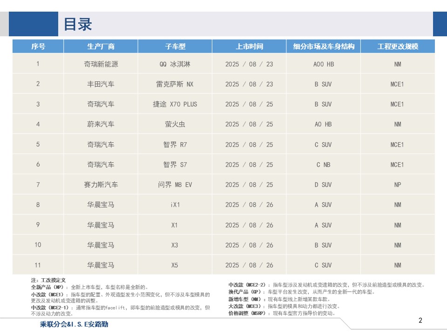Click the launch date in the 捷途 X70 PLUS row

coord(249,104)
